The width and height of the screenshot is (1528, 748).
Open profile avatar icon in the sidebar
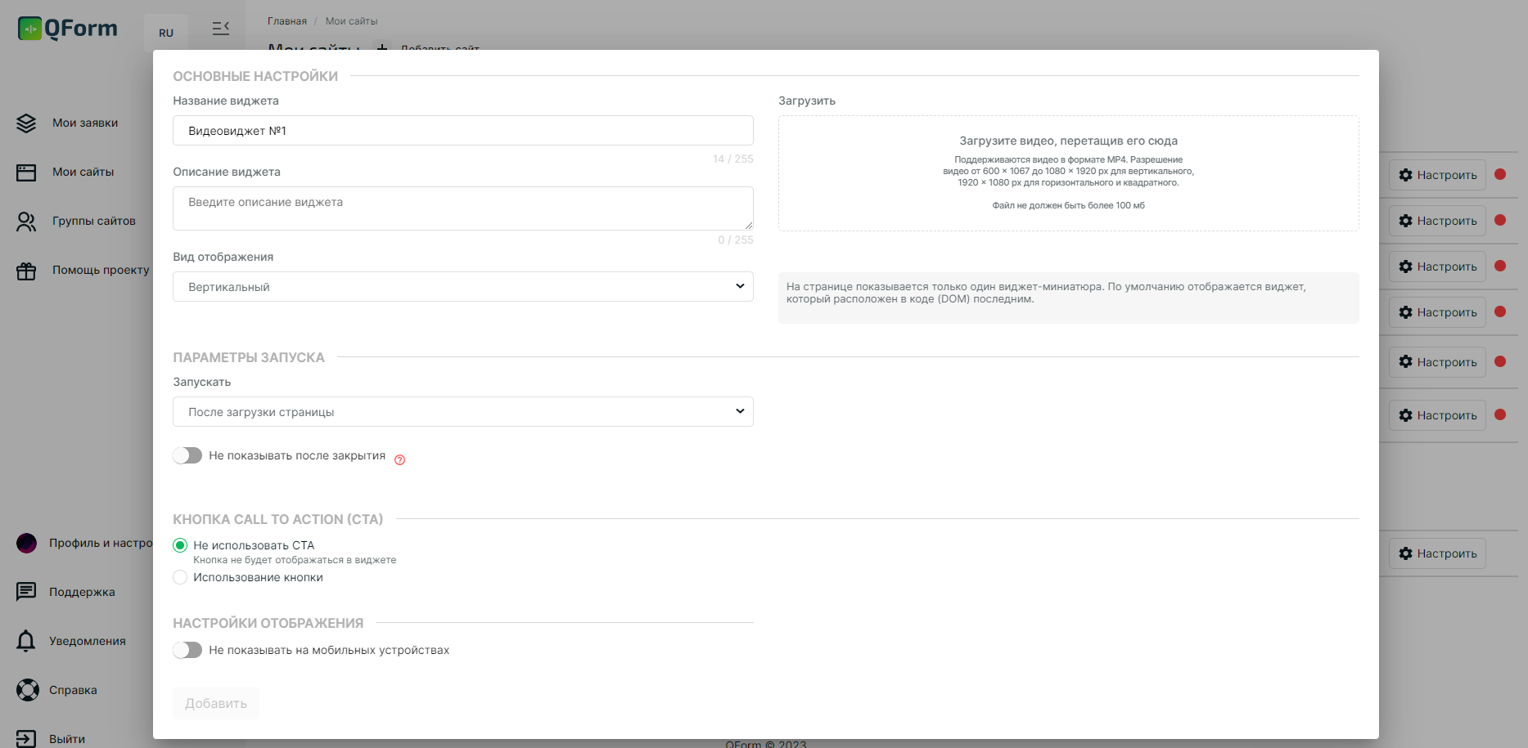[x=26, y=543]
